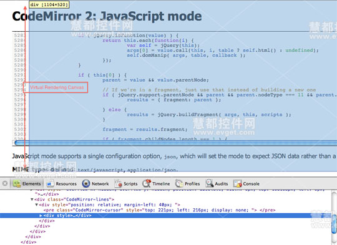Open the Console panel icon

pyautogui.click(x=238, y=183)
